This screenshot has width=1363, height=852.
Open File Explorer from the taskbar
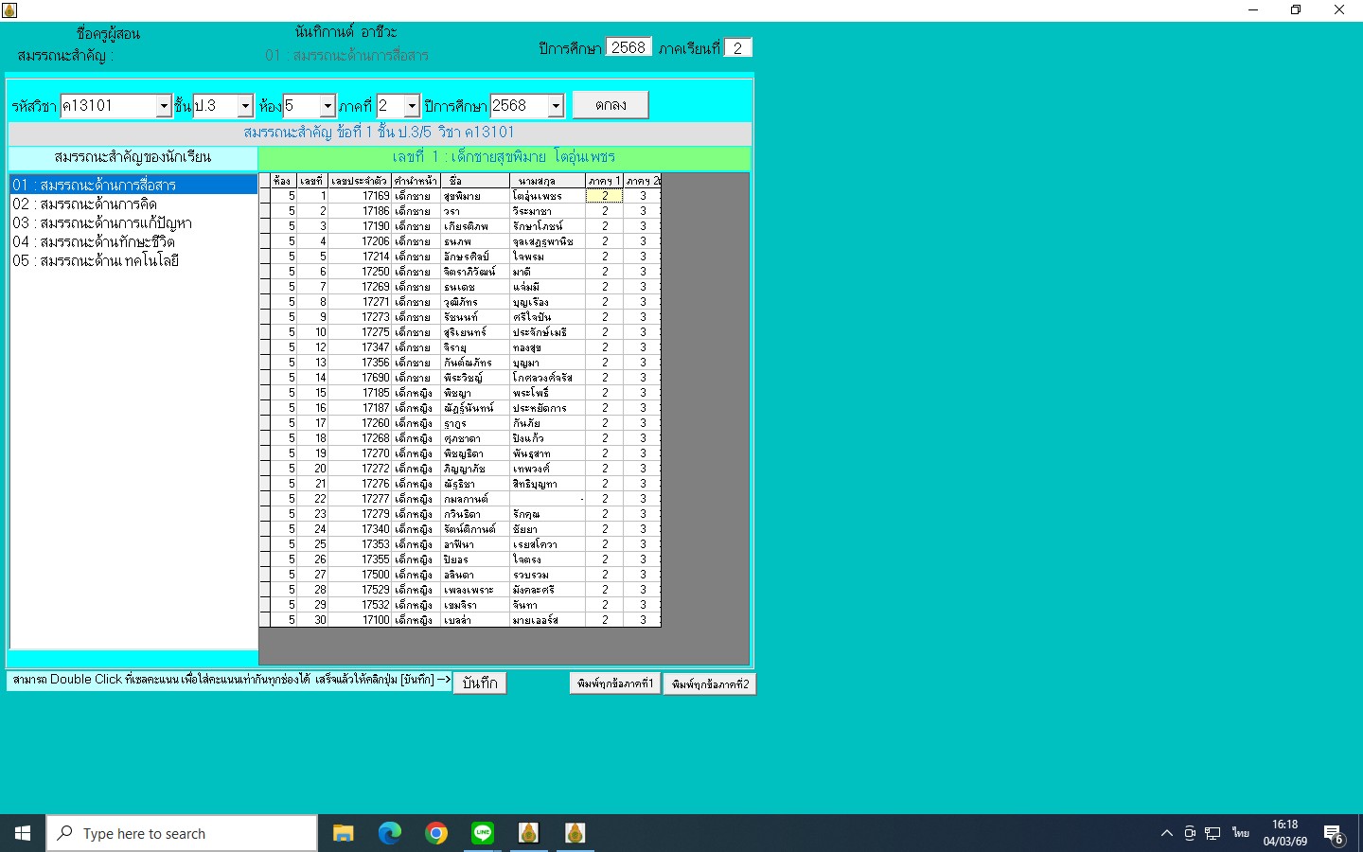[x=343, y=833]
